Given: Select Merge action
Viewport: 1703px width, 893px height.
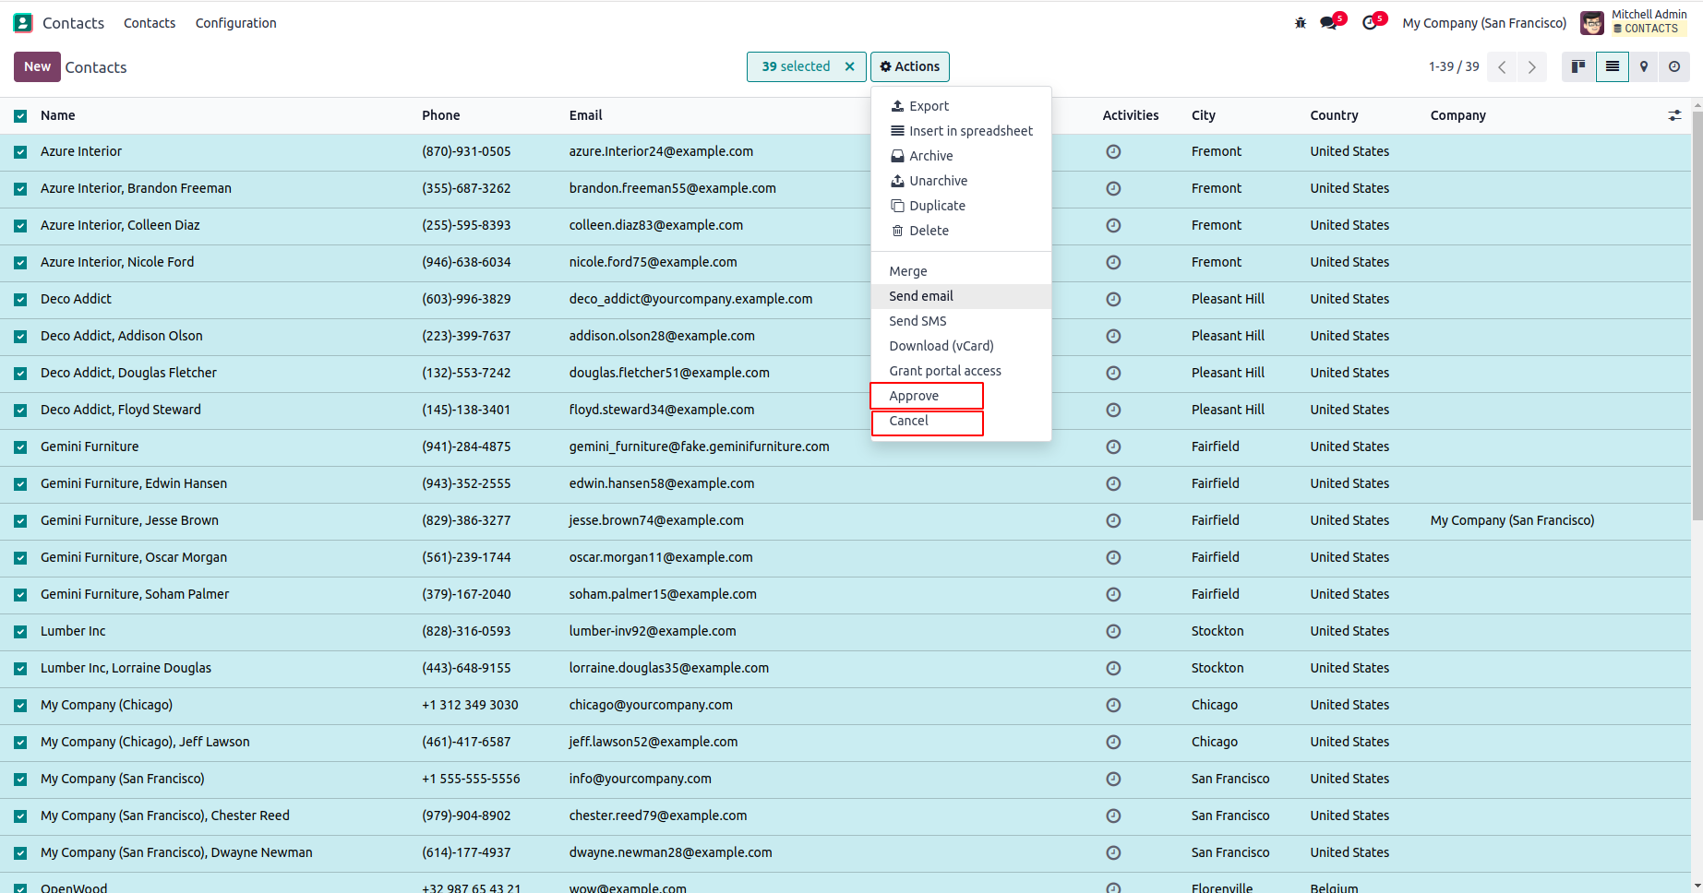Looking at the screenshot, I should pyautogui.click(x=961, y=271).
